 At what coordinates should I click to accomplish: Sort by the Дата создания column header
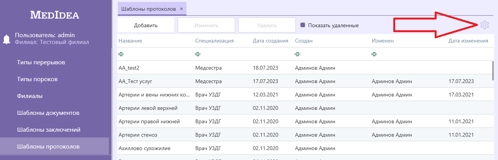point(270,41)
